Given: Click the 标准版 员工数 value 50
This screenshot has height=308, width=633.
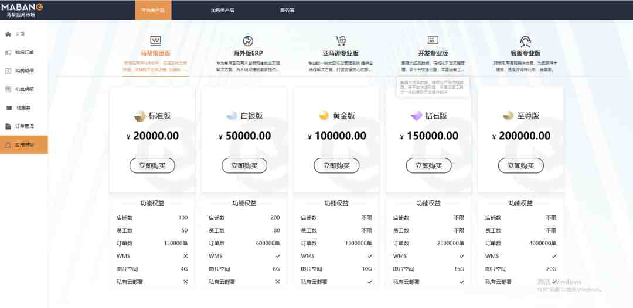Looking at the screenshot, I should (x=185, y=230).
